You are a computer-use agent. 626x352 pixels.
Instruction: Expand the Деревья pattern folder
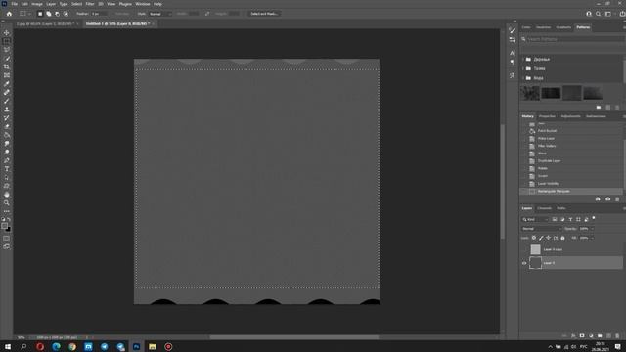[x=523, y=59]
